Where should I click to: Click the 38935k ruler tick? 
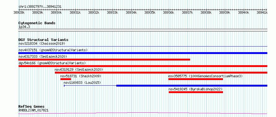pos(150,12)
